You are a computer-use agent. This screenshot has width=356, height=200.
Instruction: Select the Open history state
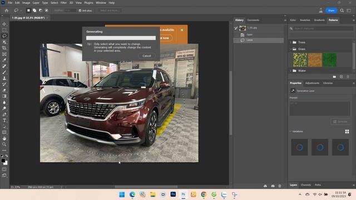[259, 34]
